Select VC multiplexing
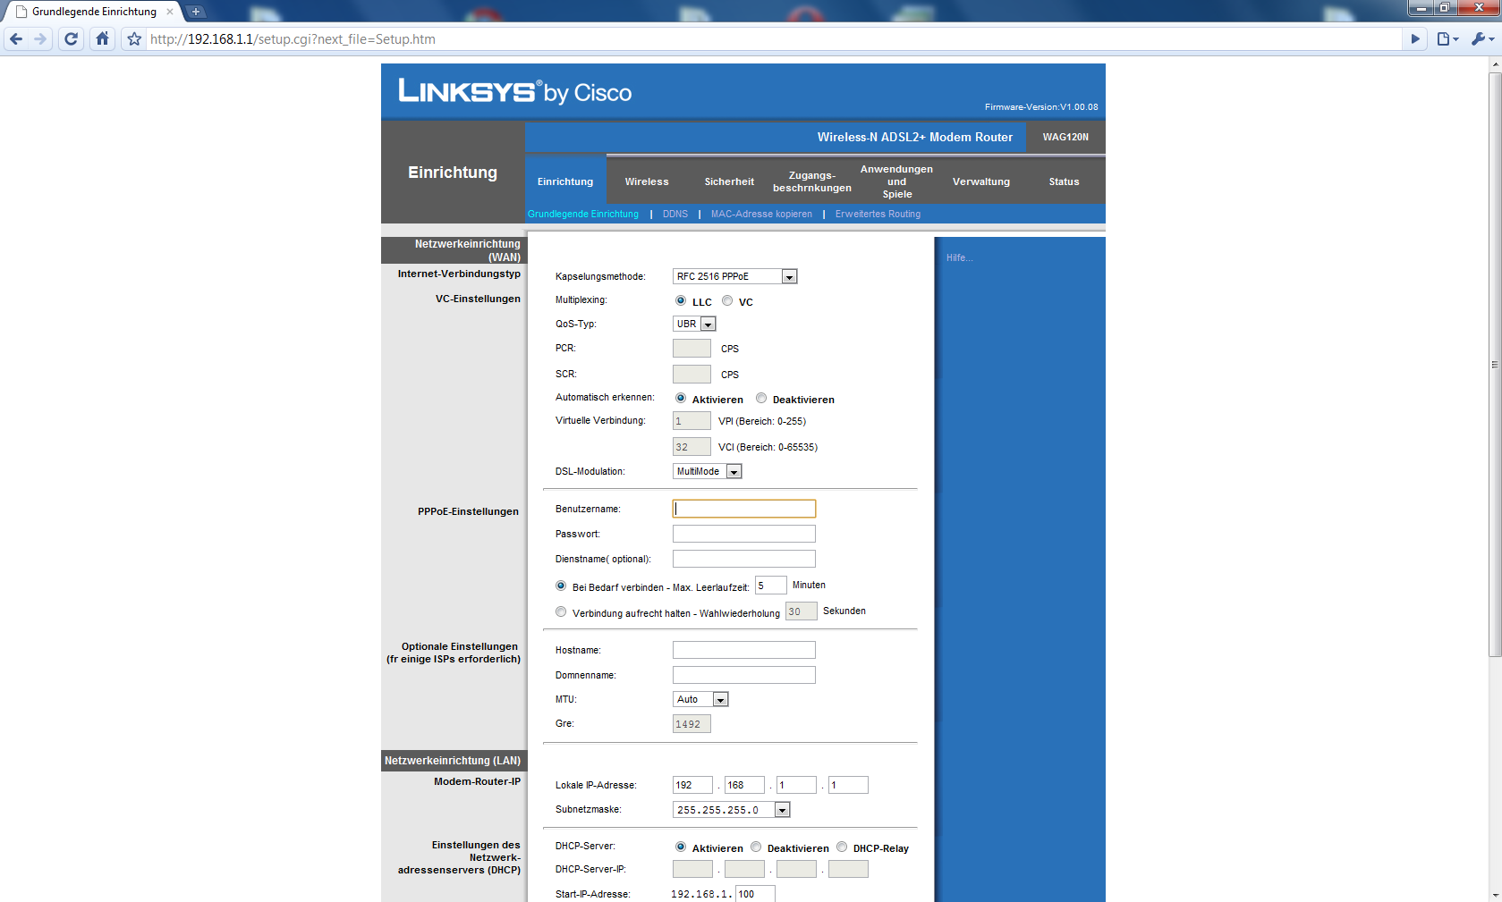 (x=727, y=301)
